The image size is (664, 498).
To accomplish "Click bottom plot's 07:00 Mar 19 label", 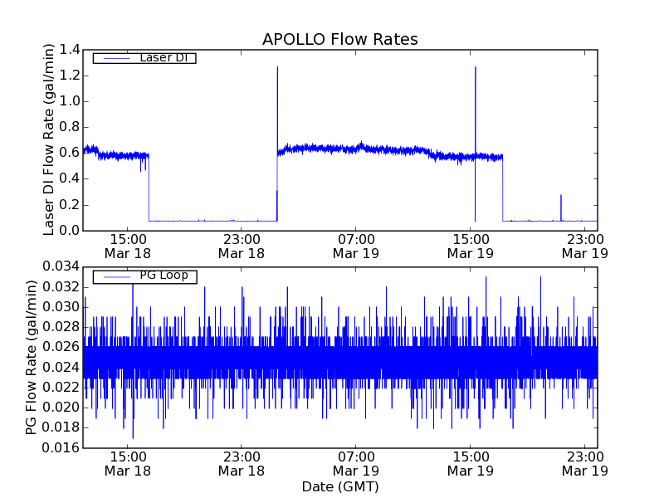I will tap(356, 464).
